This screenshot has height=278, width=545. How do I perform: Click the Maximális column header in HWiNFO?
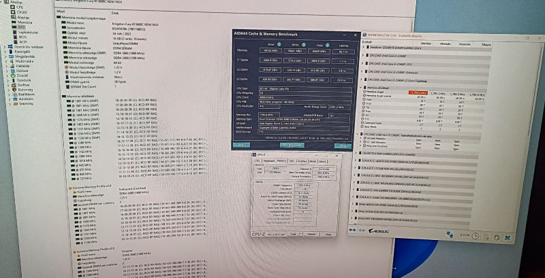[465, 44]
